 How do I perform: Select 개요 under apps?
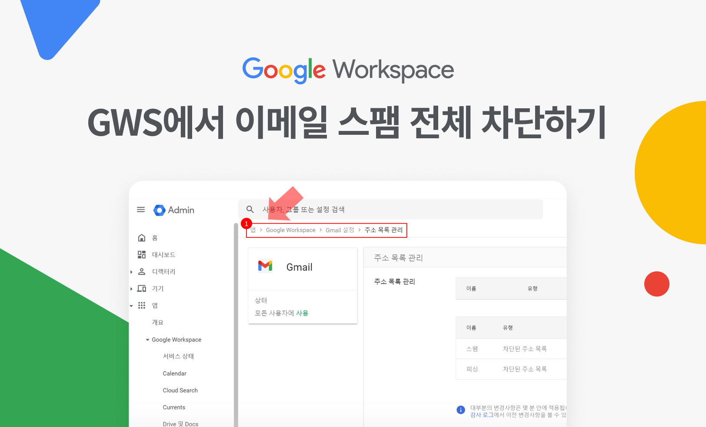(158, 323)
